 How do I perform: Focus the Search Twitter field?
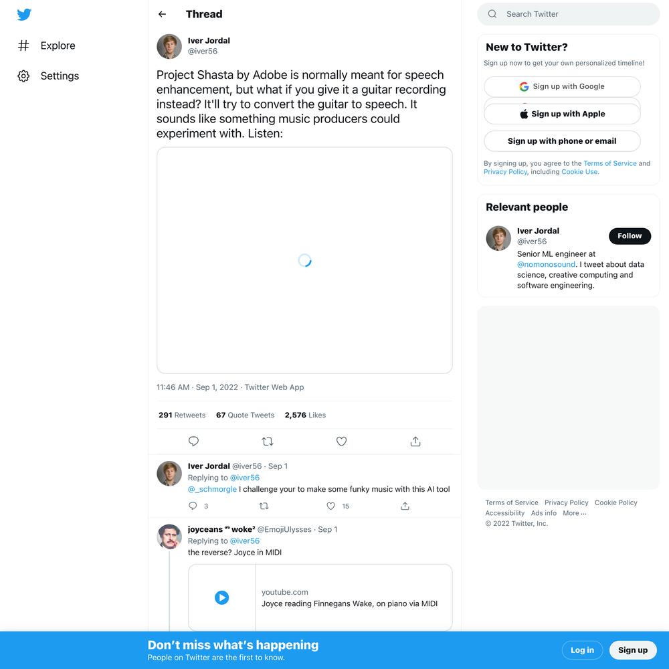tap(568, 14)
